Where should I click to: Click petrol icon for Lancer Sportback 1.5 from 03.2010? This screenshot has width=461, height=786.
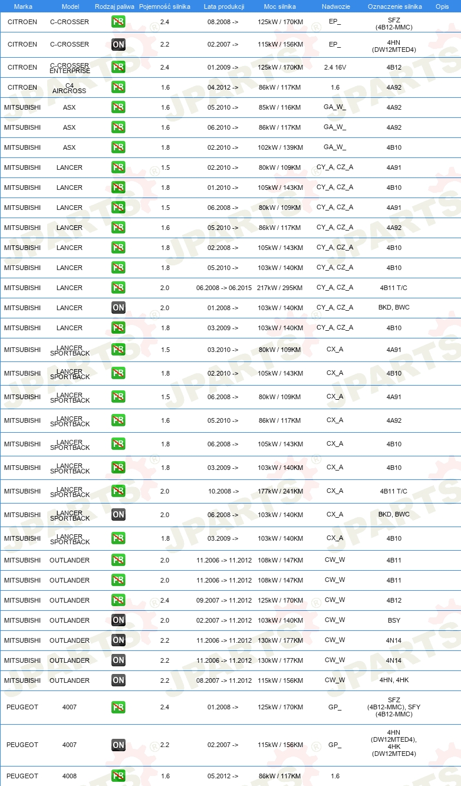click(x=118, y=350)
